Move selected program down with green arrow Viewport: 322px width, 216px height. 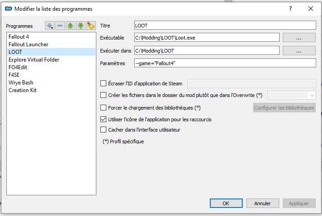(x=80, y=26)
